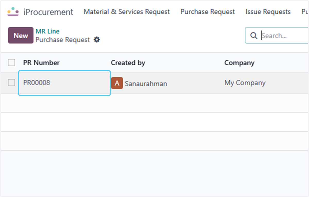
Task: Open the gear settings next to Purchase Request
Action: pos(97,40)
